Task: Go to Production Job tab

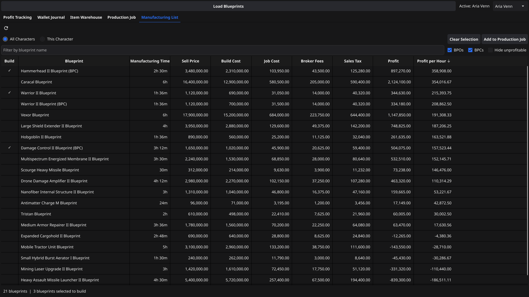Action: [x=122, y=17]
